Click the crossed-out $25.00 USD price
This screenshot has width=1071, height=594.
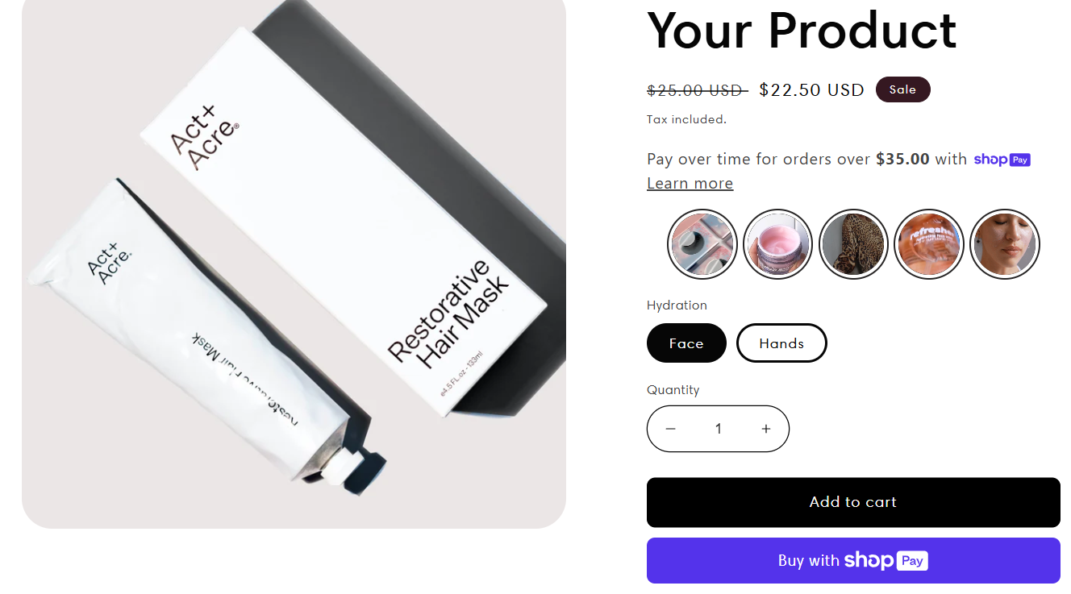[x=697, y=90]
